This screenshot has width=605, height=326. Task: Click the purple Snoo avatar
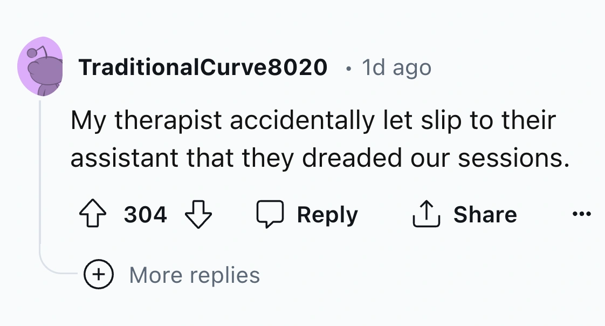[40, 67]
